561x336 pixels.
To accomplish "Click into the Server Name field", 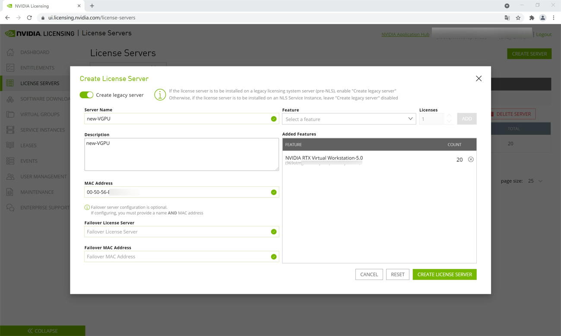I will (x=177, y=119).
